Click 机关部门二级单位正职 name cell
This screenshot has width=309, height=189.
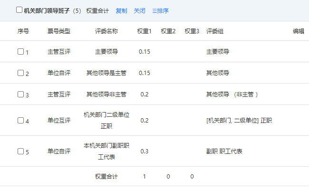(x=106, y=120)
